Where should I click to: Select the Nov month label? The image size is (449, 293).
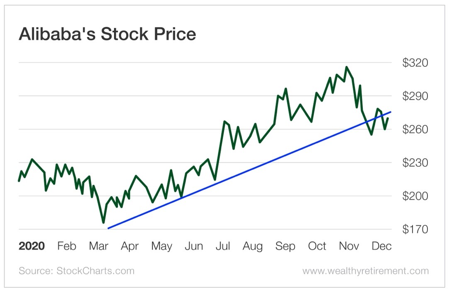pyautogui.click(x=349, y=246)
